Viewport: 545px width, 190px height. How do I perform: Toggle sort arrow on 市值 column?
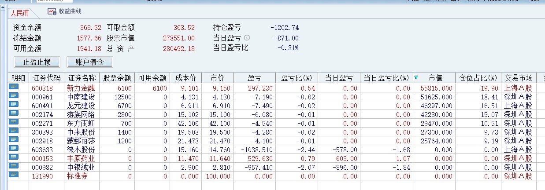click(x=416, y=78)
